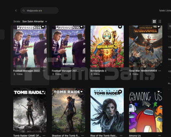Click the 'Borderlands 3' title text
This screenshot has width=171, height=137.
98,71
